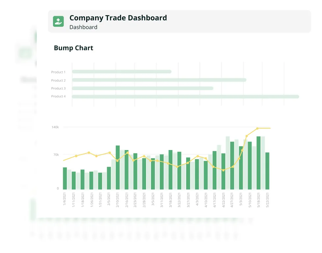This screenshot has width=322, height=253.
Task: Select the dark green bar above 1/4/2021
Action: point(65,178)
